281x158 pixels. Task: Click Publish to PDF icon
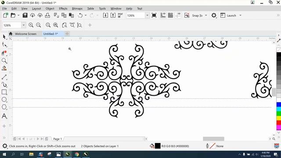coord(120,15)
